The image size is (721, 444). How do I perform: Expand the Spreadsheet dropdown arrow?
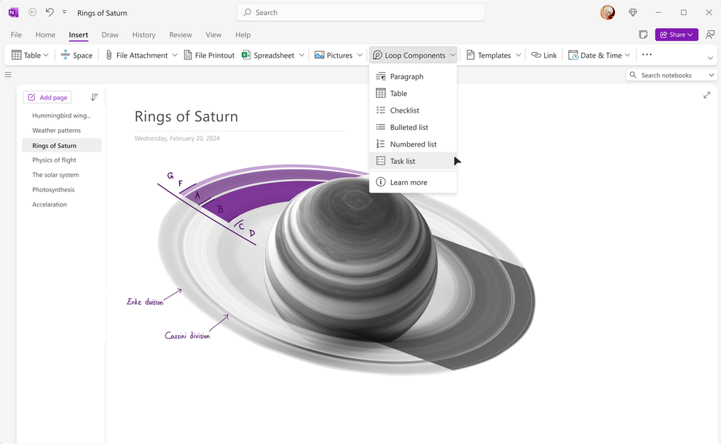tap(302, 55)
